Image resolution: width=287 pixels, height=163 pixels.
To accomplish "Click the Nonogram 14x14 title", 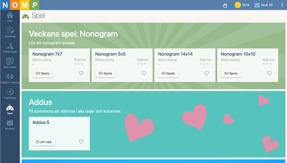I will click(x=175, y=54).
